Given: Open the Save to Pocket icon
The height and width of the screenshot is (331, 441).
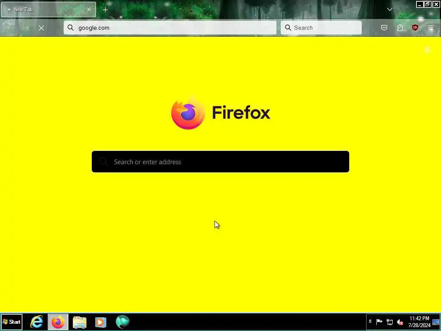Looking at the screenshot, I should (x=384, y=28).
